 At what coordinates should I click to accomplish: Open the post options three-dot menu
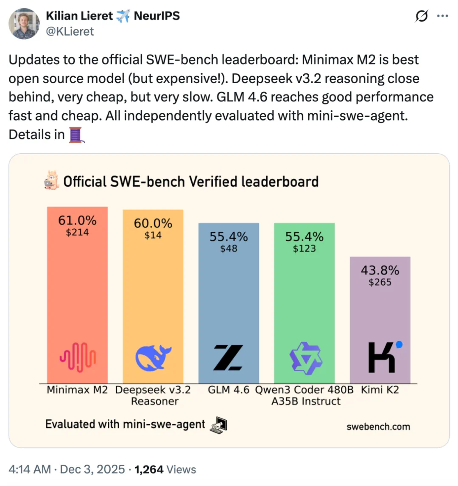444,16
